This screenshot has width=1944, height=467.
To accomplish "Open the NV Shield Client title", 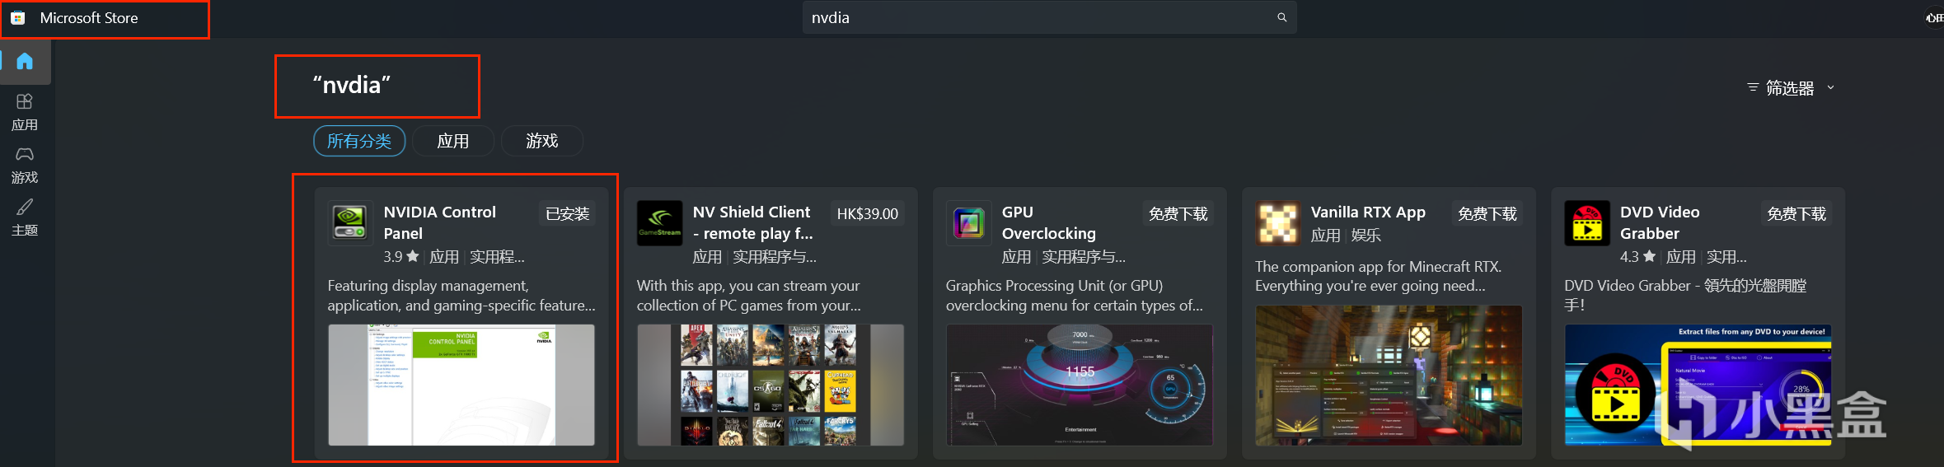I will 752,223.
